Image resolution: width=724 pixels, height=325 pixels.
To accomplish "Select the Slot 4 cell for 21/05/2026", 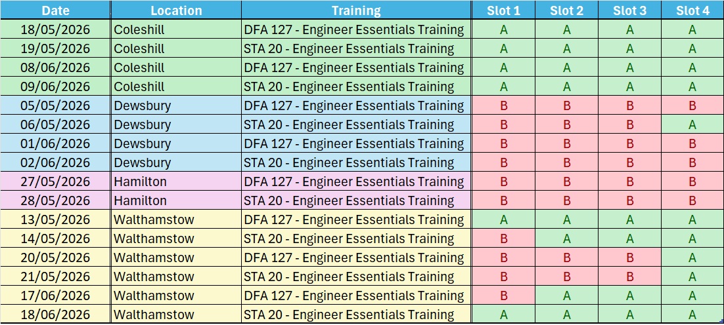I will click(x=692, y=277).
